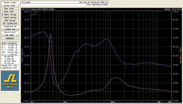The image size is (183, 104).
Task: Select the R = 8.894 reading
Action: tap(10, 48)
